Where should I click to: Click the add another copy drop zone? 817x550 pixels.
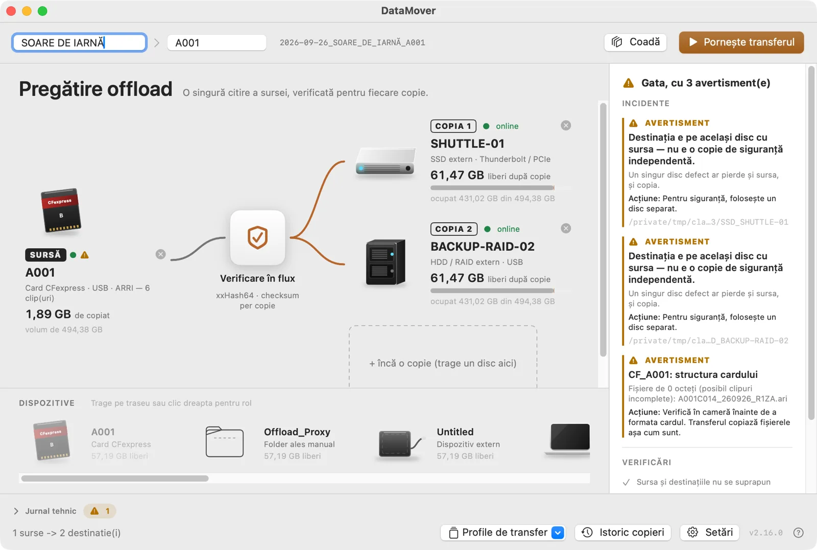pyautogui.click(x=443, y=356)
